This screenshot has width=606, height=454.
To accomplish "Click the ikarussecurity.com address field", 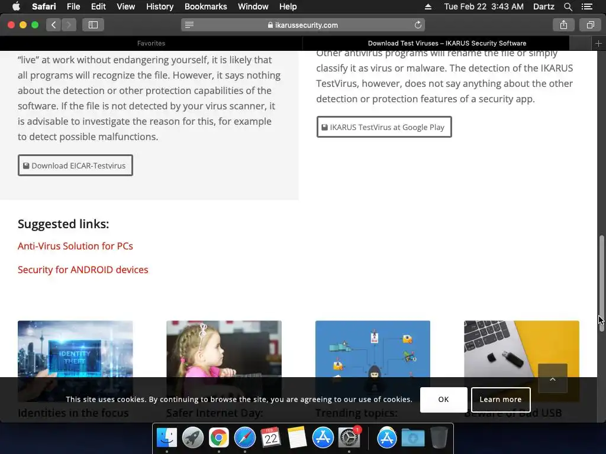I will pos(302,25).
